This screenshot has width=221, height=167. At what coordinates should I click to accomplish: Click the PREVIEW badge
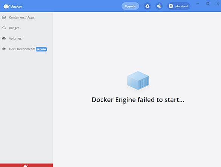point(41,49)
